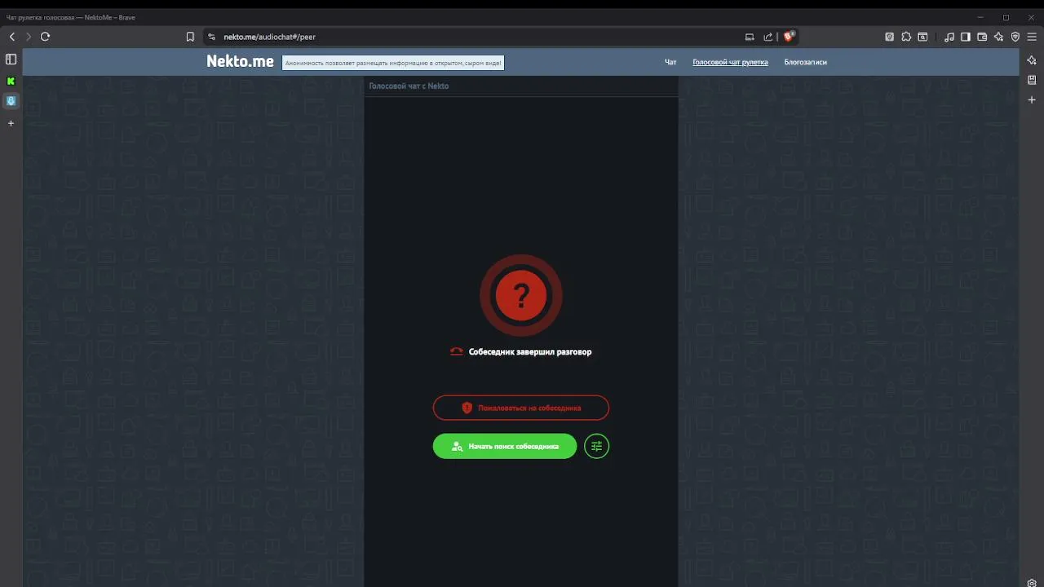Click the Голосовой чат с Nekto header
This screenshot has height=587, width=1044.
(x=409, y=86)
